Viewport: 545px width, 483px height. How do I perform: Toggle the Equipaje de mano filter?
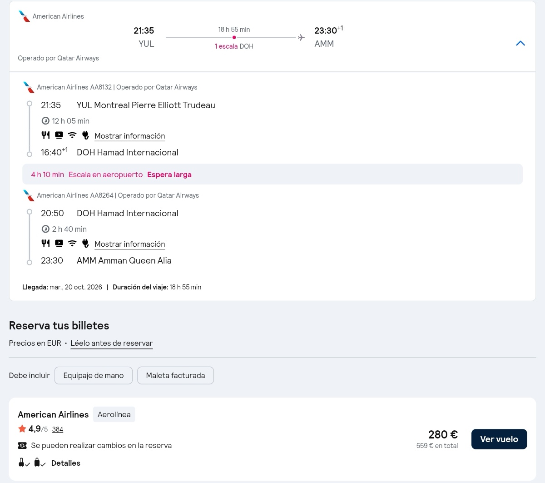94,375
